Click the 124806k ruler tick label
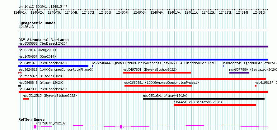The width and height of the screenshot is (277, 130). [106, 12]
